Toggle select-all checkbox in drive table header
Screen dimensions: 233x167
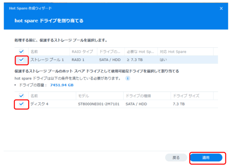click(21, 96)
